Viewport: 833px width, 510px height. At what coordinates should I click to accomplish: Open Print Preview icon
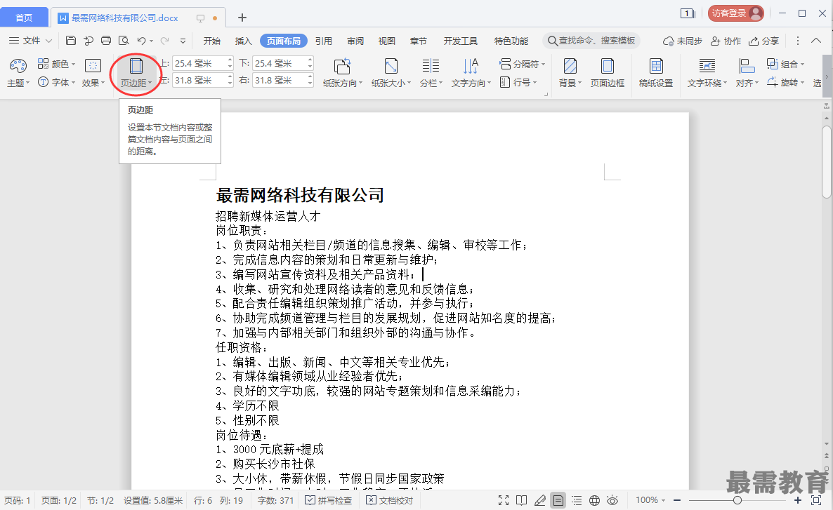click(x=124, y=40)
